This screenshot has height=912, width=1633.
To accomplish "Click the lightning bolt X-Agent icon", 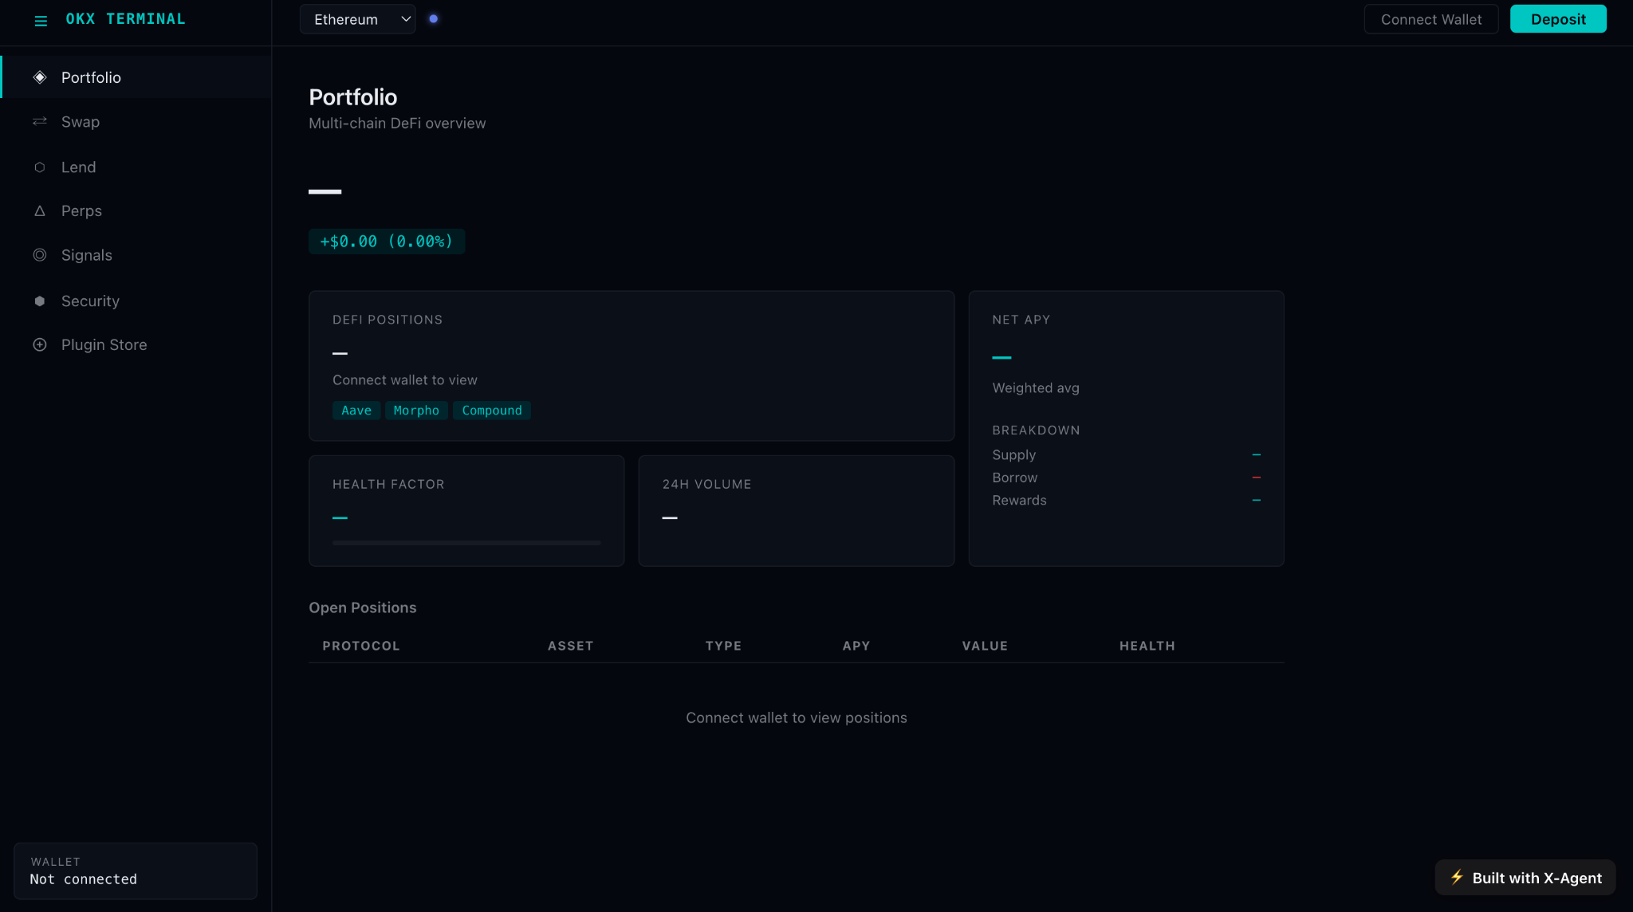I will coord(1457,877).
